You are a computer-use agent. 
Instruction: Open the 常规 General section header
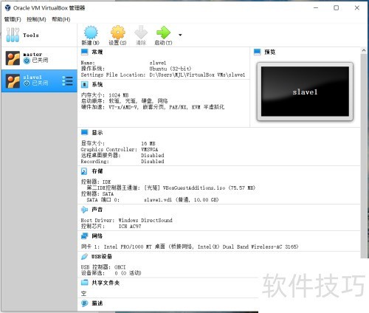(97, 52)
